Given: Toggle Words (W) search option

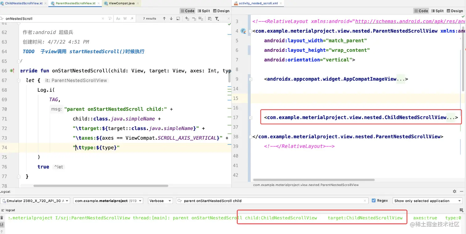Looking at the screenshot, I should coord(125,18).
